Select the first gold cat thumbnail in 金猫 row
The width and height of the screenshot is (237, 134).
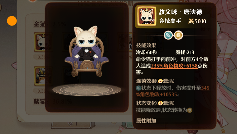click(40, 42)
